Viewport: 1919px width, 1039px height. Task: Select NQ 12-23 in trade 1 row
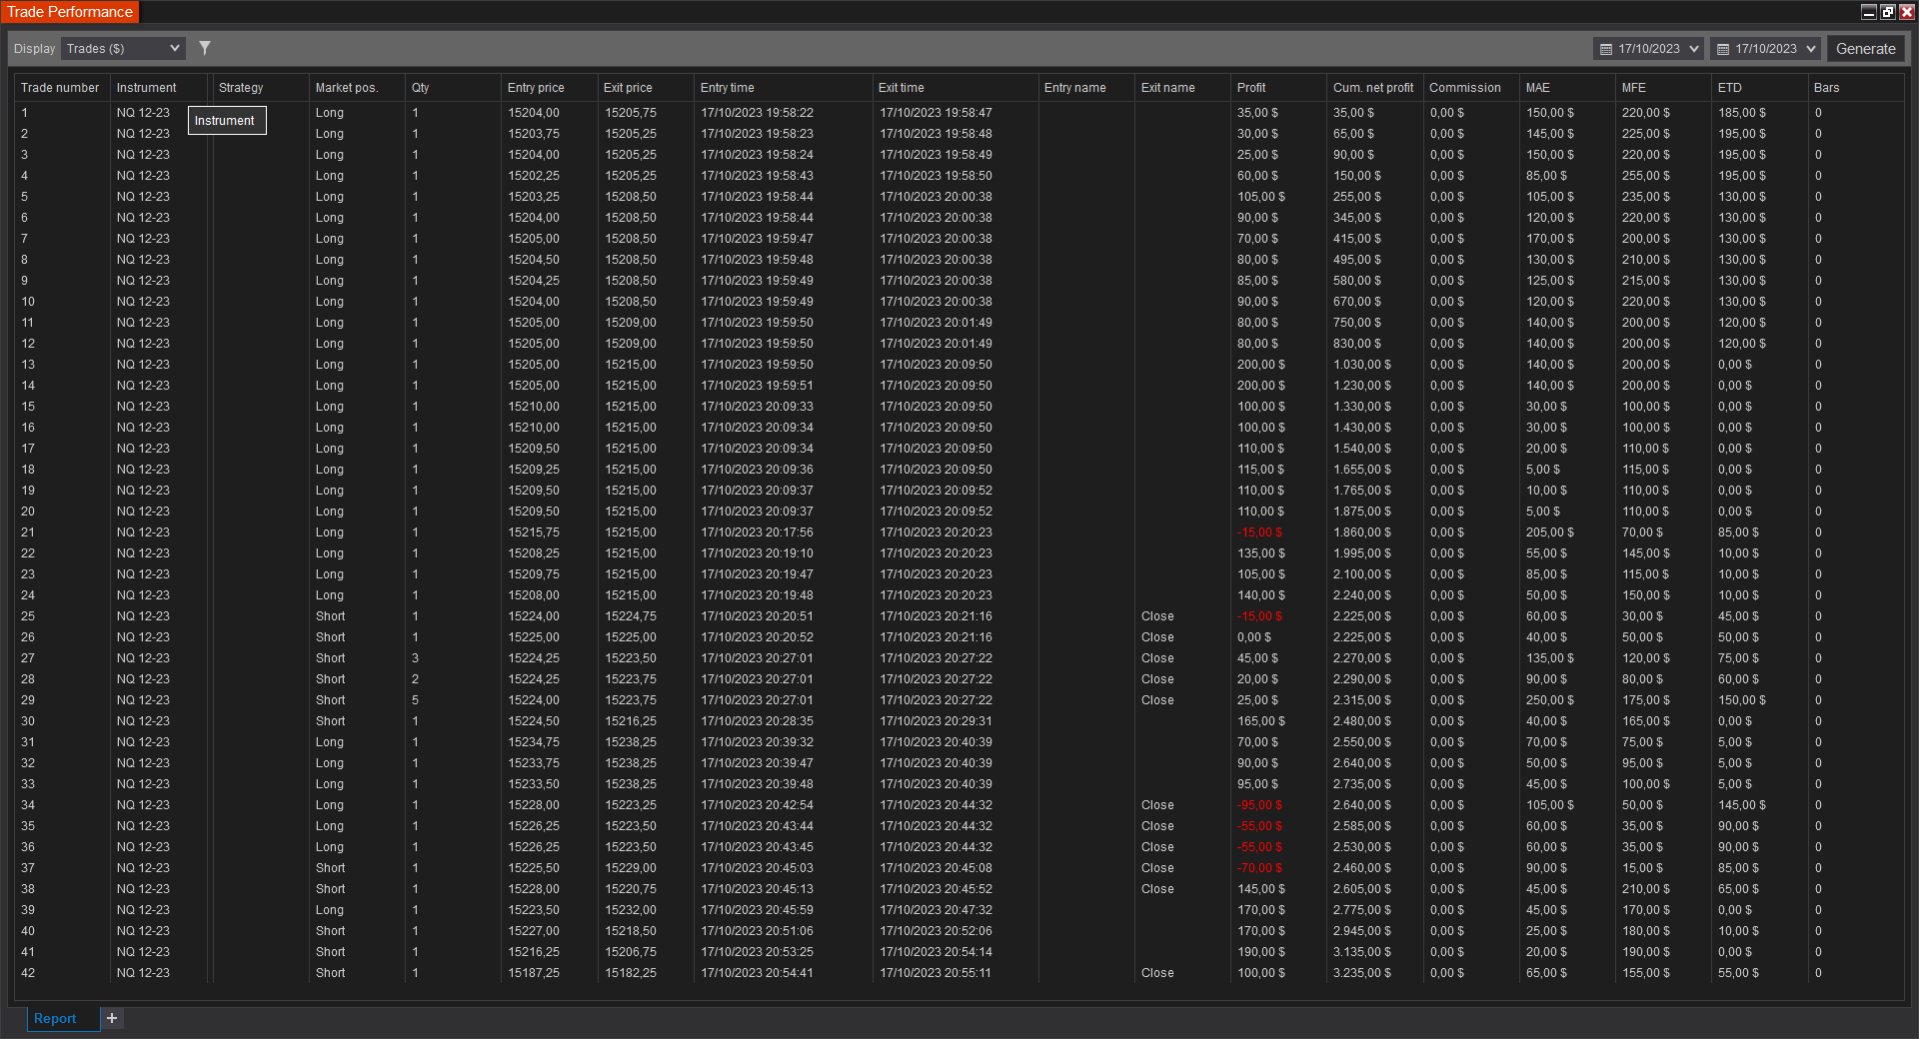(143, 113)
